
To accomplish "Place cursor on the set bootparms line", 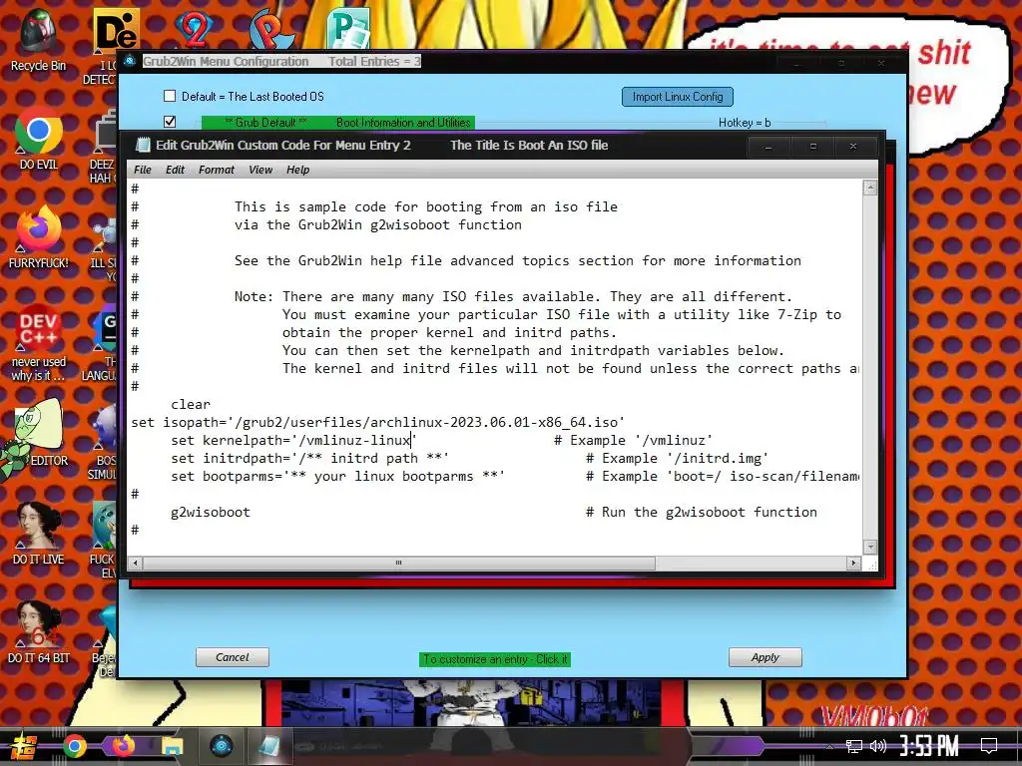I will point(337,476).
